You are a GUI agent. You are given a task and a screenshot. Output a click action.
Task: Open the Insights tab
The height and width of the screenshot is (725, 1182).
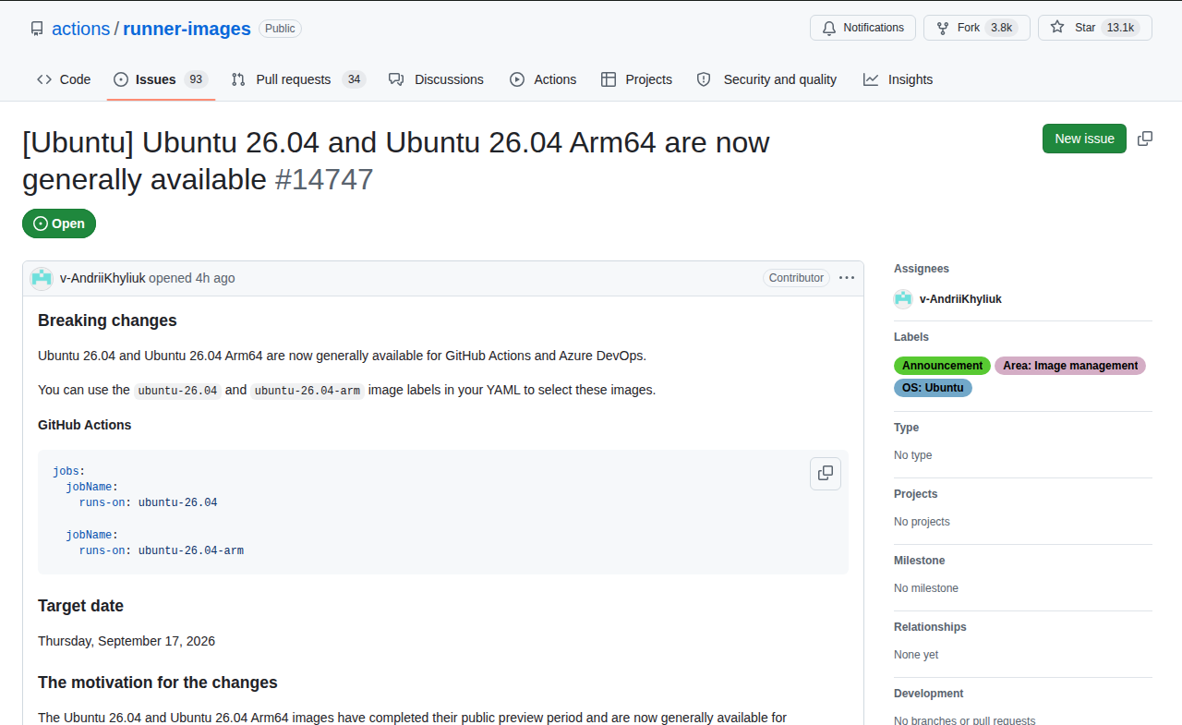(x=898, y=79)
